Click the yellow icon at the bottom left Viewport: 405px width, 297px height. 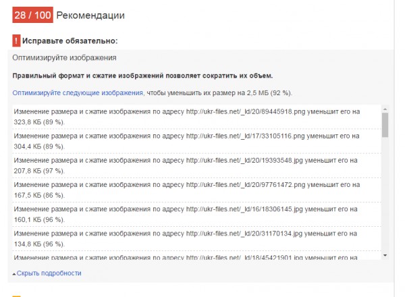point(16,296)
